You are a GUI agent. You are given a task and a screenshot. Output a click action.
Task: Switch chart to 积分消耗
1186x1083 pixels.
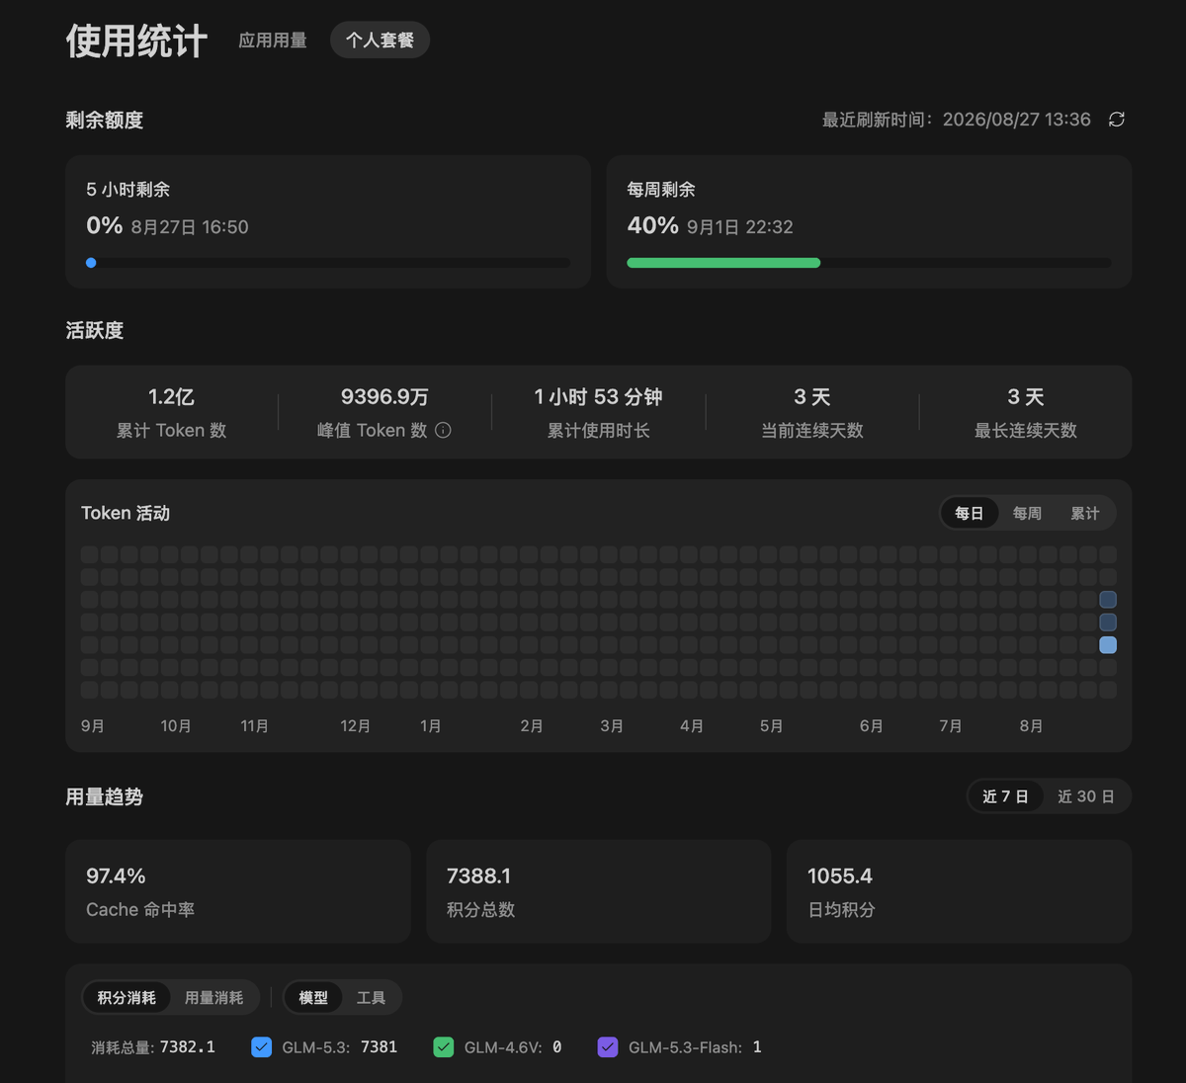click(x=127, y=998)
